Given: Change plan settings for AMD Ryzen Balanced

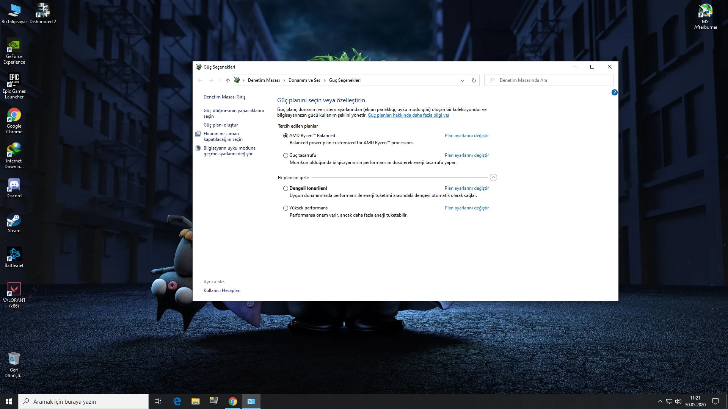Looking at the screenshot, I should click(466, 136).
